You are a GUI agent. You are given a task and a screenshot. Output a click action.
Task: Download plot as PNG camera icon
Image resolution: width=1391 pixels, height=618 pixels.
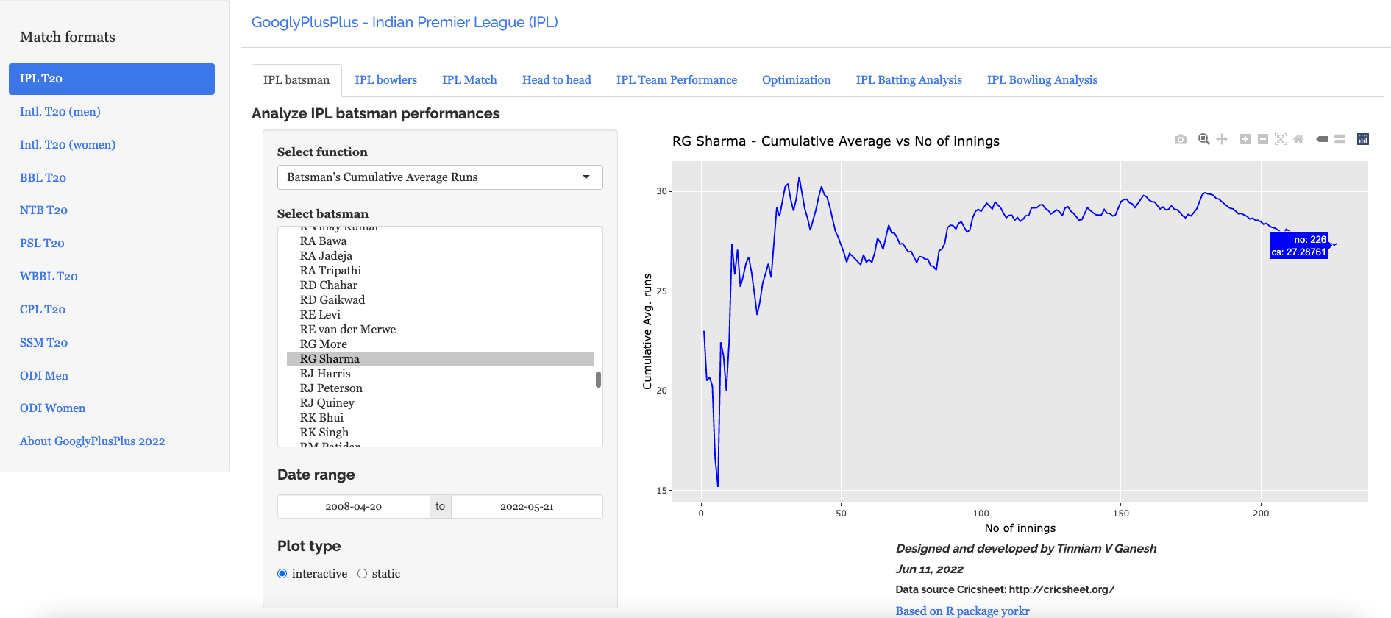click(1181, 139)
